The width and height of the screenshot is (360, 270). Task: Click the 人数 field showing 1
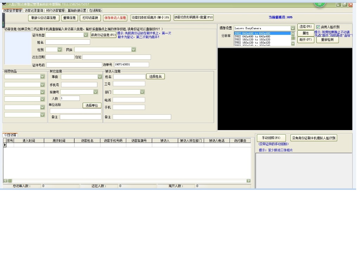[x=70, y=98]
